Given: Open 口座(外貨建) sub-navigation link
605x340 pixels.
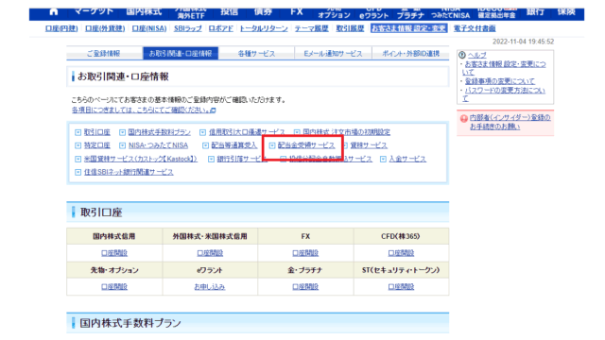Looking at the screenshot, I should pos(105,28).
